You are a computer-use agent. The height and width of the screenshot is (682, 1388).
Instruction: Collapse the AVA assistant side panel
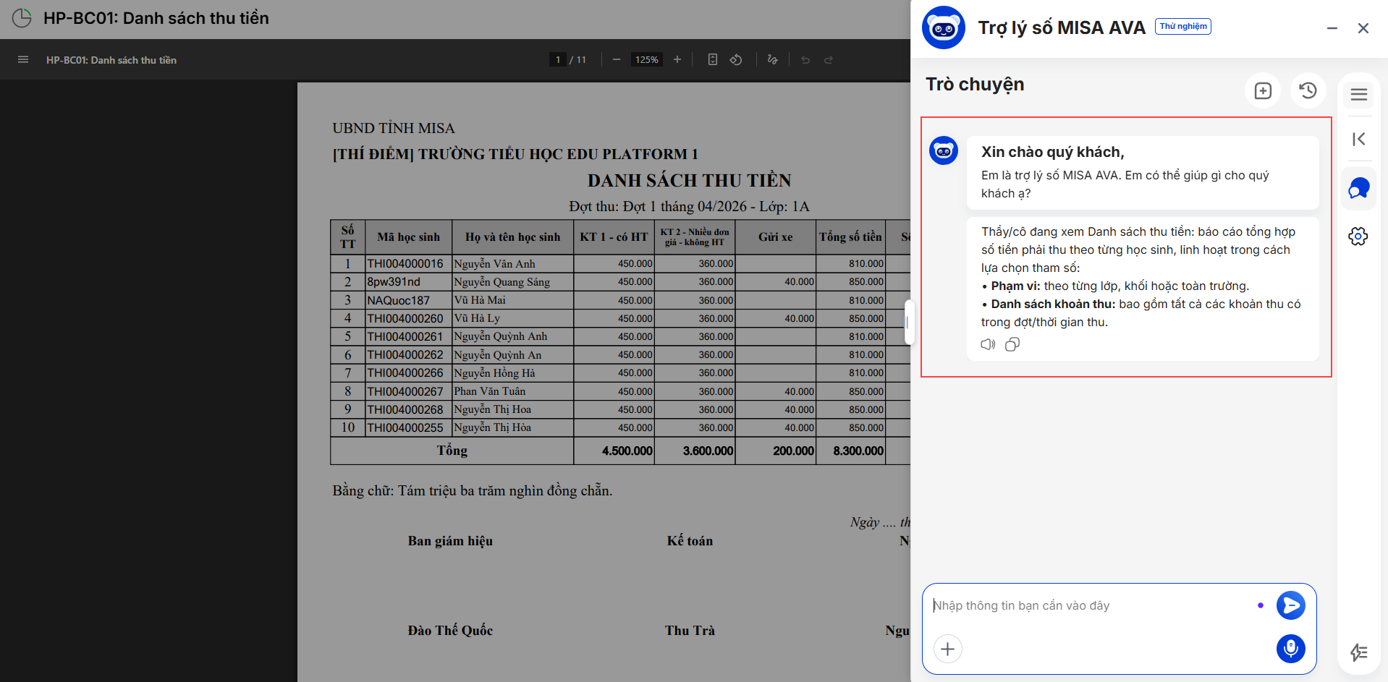click(1358, 139)
